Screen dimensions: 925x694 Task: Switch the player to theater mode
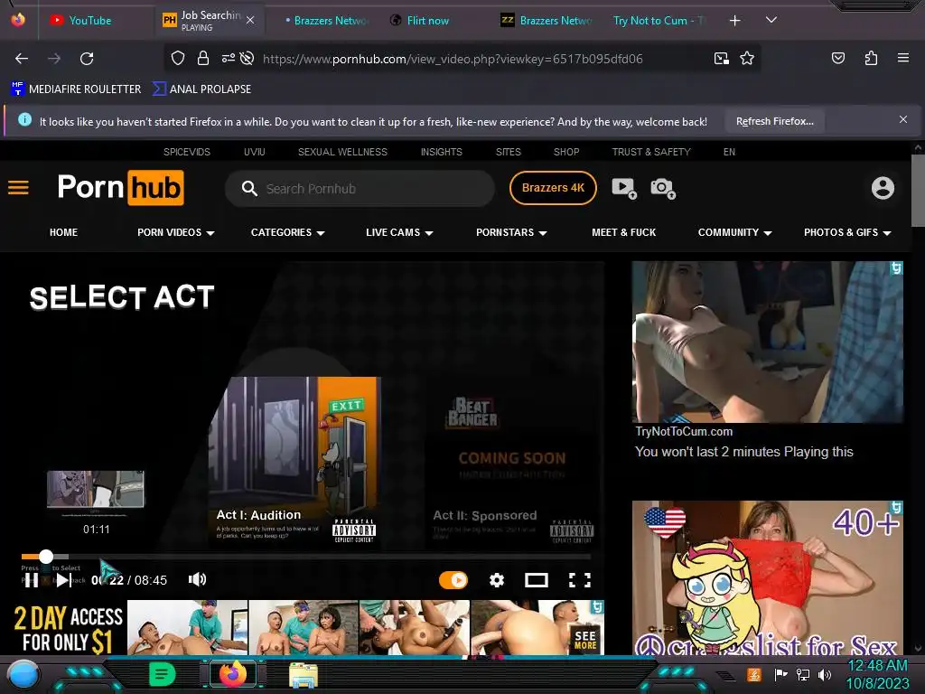[537, 580]
